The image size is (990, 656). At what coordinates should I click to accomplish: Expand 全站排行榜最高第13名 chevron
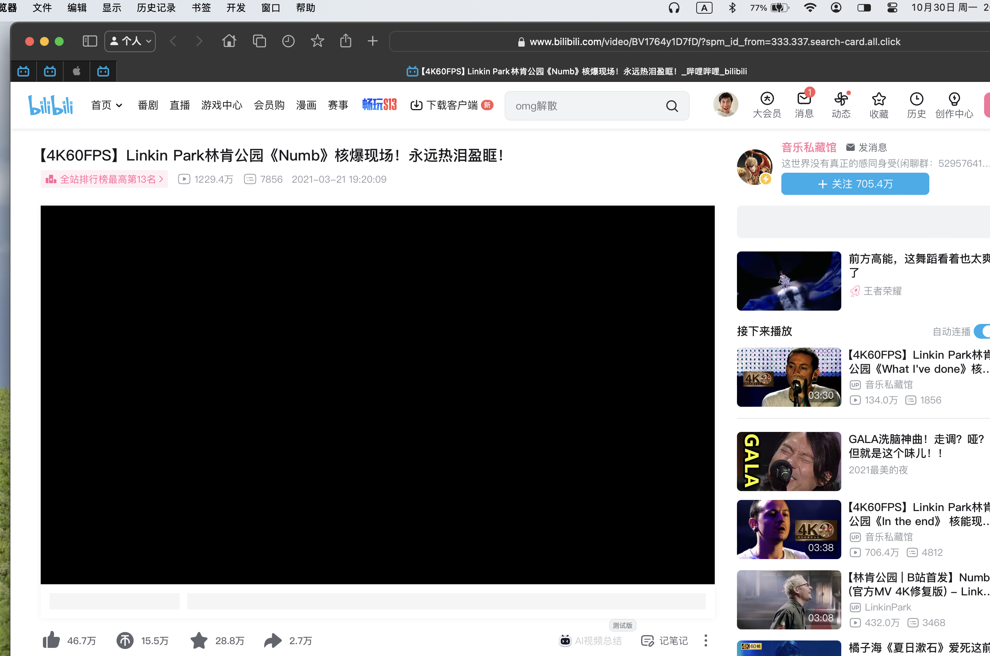coord(161,179)
